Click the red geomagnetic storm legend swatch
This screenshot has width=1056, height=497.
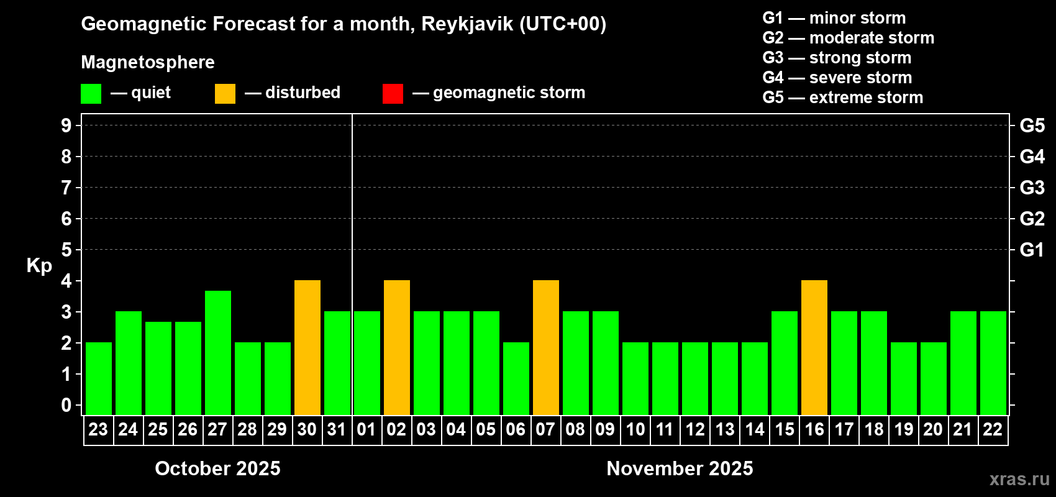tap(393, 94)
